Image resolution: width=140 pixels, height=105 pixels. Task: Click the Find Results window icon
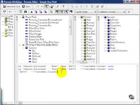[x=71, y=12]
